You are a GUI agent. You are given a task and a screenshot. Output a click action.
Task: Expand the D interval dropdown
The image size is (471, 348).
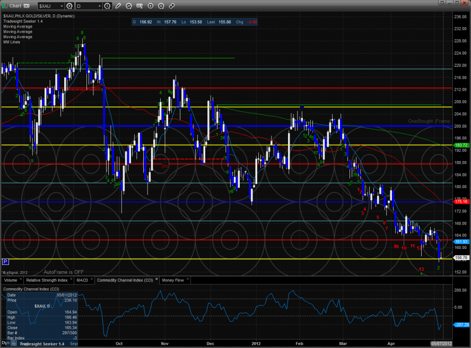99,6
